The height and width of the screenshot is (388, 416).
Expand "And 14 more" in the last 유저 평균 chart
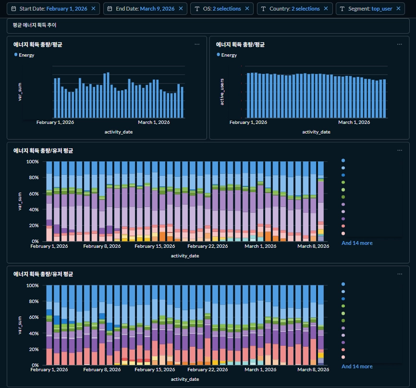357,366
